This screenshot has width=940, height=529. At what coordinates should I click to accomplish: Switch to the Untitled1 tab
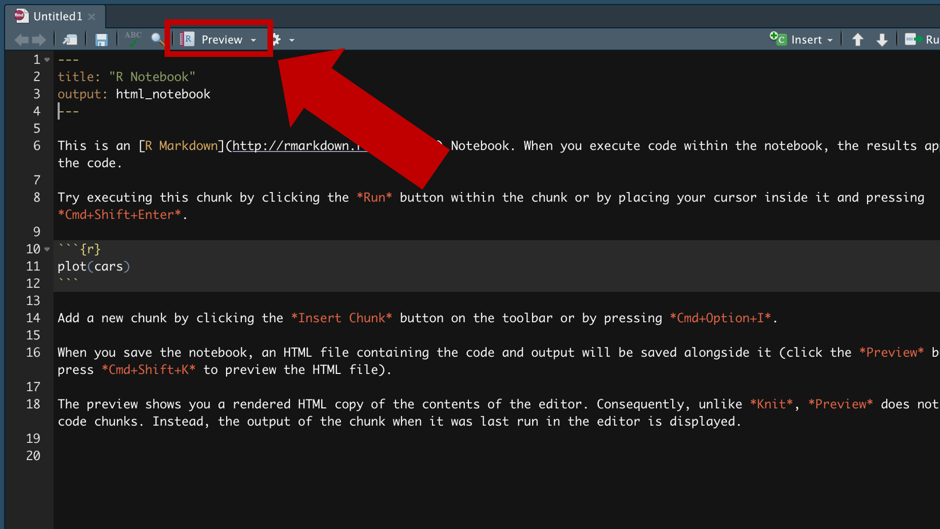click(57, 16)
